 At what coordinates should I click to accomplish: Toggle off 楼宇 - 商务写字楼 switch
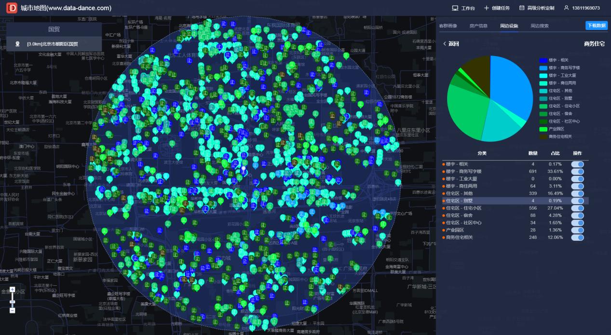tap(577, 171)
